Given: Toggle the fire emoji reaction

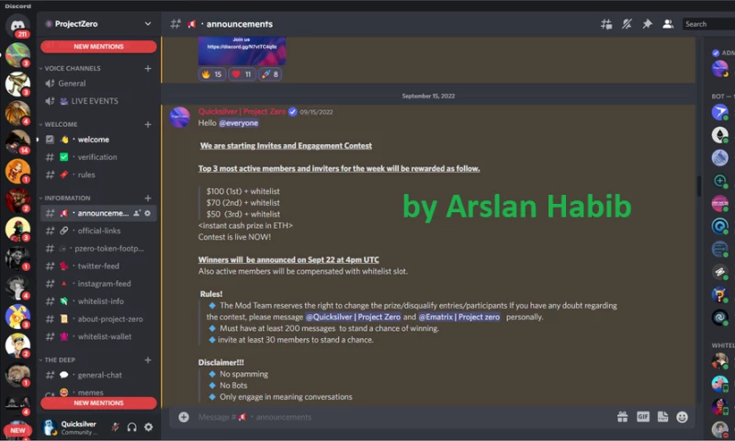Looking at the screenshot, I should coord(212,74).
